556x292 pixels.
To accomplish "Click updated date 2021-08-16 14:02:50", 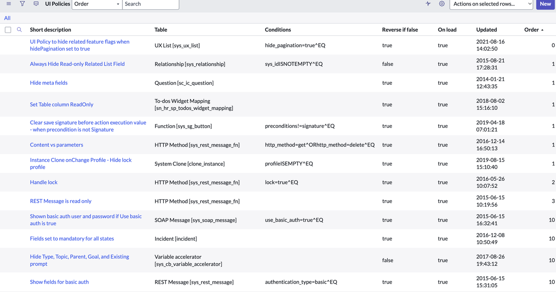I will pos(490,45).
